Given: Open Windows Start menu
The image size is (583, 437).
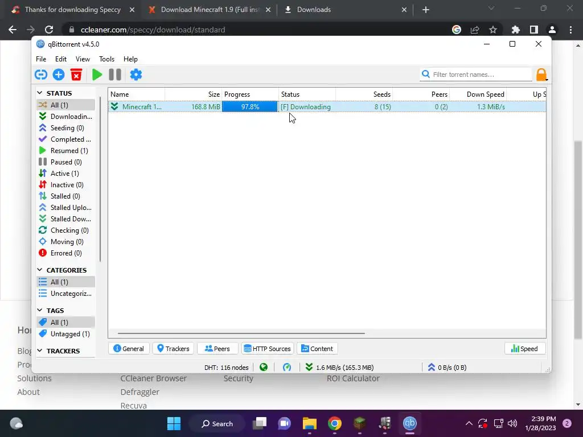Looking at the screenshot, I should point(174,423).
